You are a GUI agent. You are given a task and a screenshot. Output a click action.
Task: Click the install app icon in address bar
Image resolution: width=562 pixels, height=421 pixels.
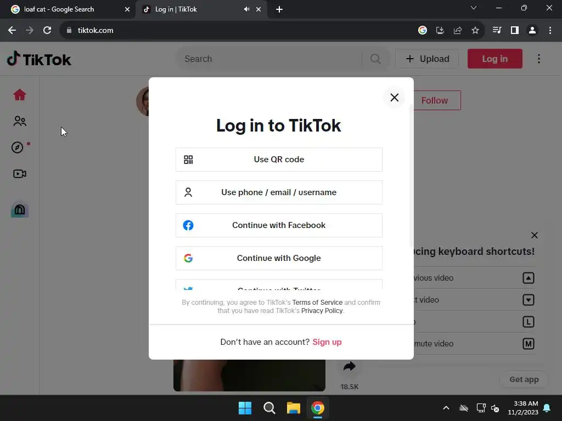pos(440,31)
